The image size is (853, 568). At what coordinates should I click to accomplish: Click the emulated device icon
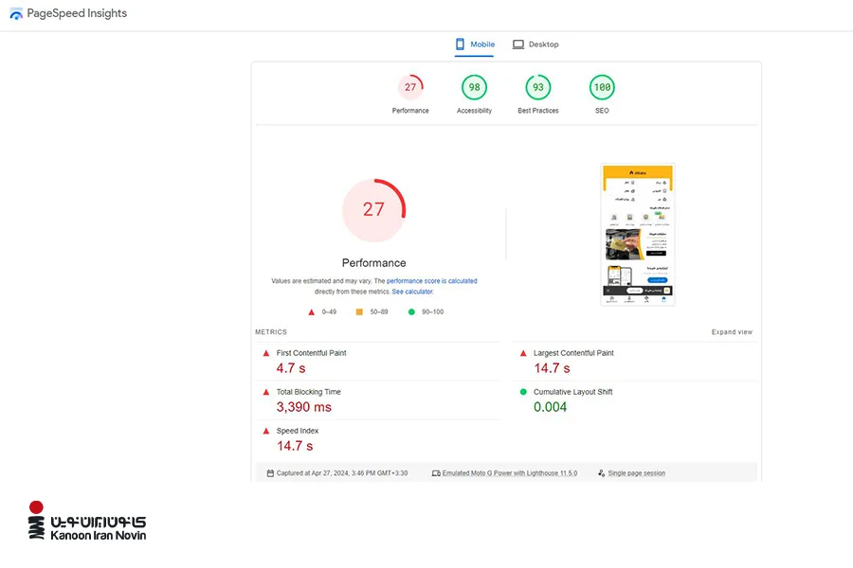[436, 473]
